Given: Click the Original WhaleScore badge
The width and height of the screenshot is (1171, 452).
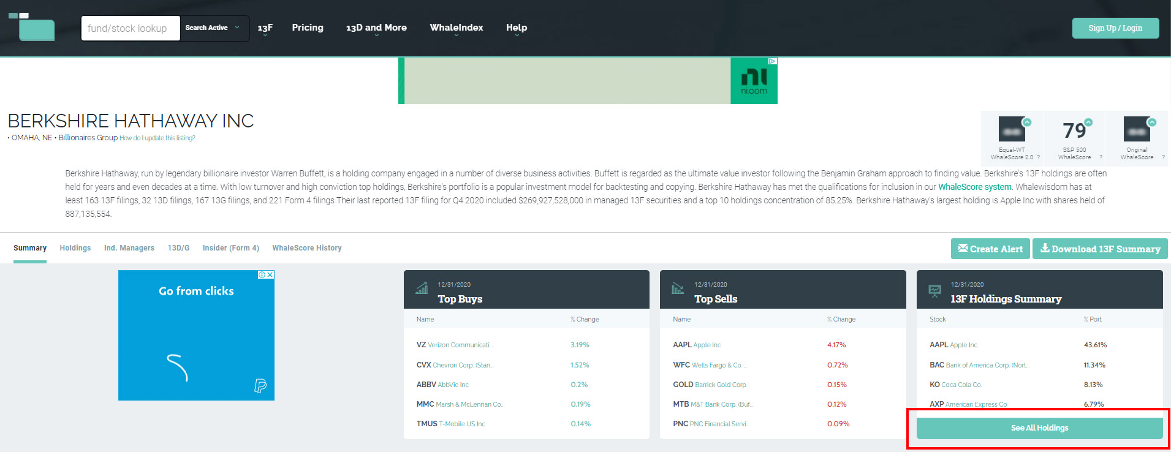Looking at the screenshot, I should coord(1137,138).
